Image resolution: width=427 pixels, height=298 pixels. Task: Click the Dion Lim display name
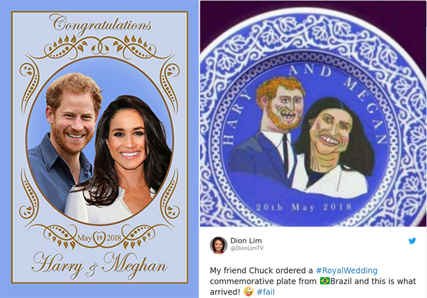(246, 241)
